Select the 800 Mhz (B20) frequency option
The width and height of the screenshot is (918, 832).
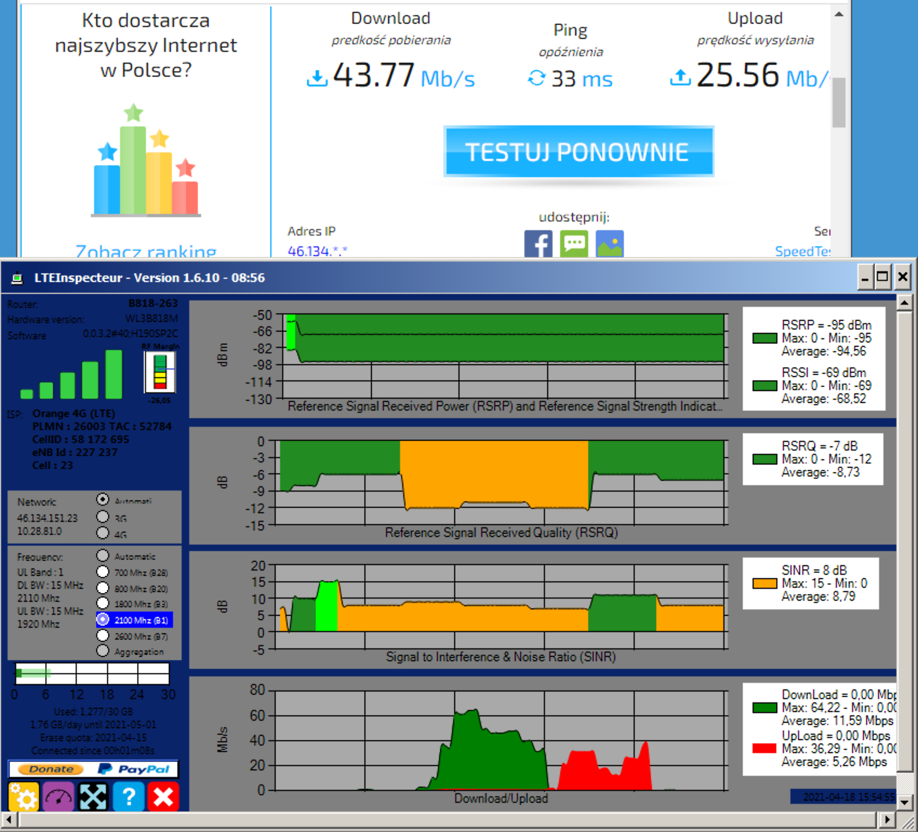point(103,588)
